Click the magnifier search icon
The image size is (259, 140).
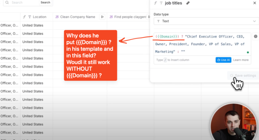pos(7,2)
